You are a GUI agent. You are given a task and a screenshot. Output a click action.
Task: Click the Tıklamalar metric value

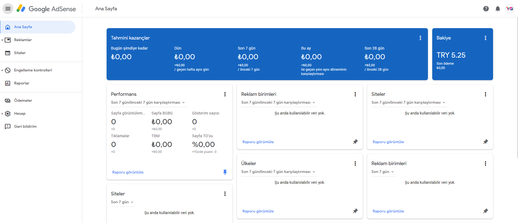113,145
